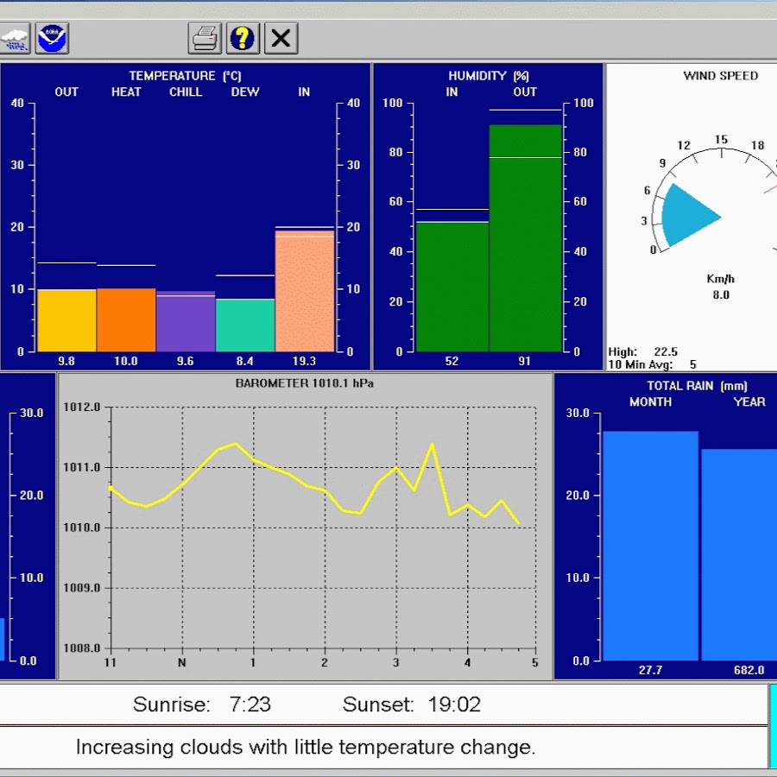The width and height of the screenshot is (777, 777).
Task: Click the Sunrise 7:23 text
Action: click(202, 704)
